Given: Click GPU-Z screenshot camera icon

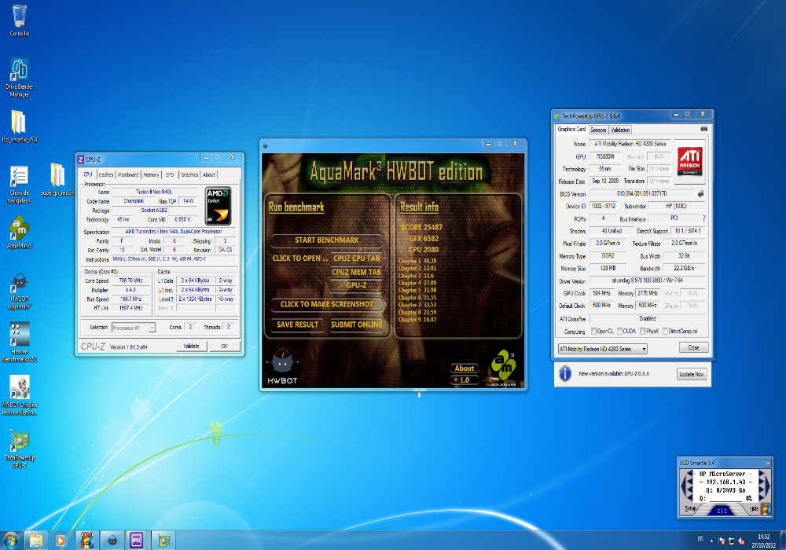Looking at the screenshot, I should pos(703,129).
